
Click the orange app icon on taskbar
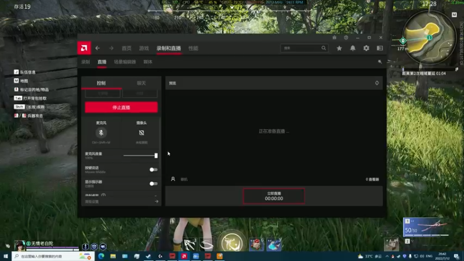220,256
